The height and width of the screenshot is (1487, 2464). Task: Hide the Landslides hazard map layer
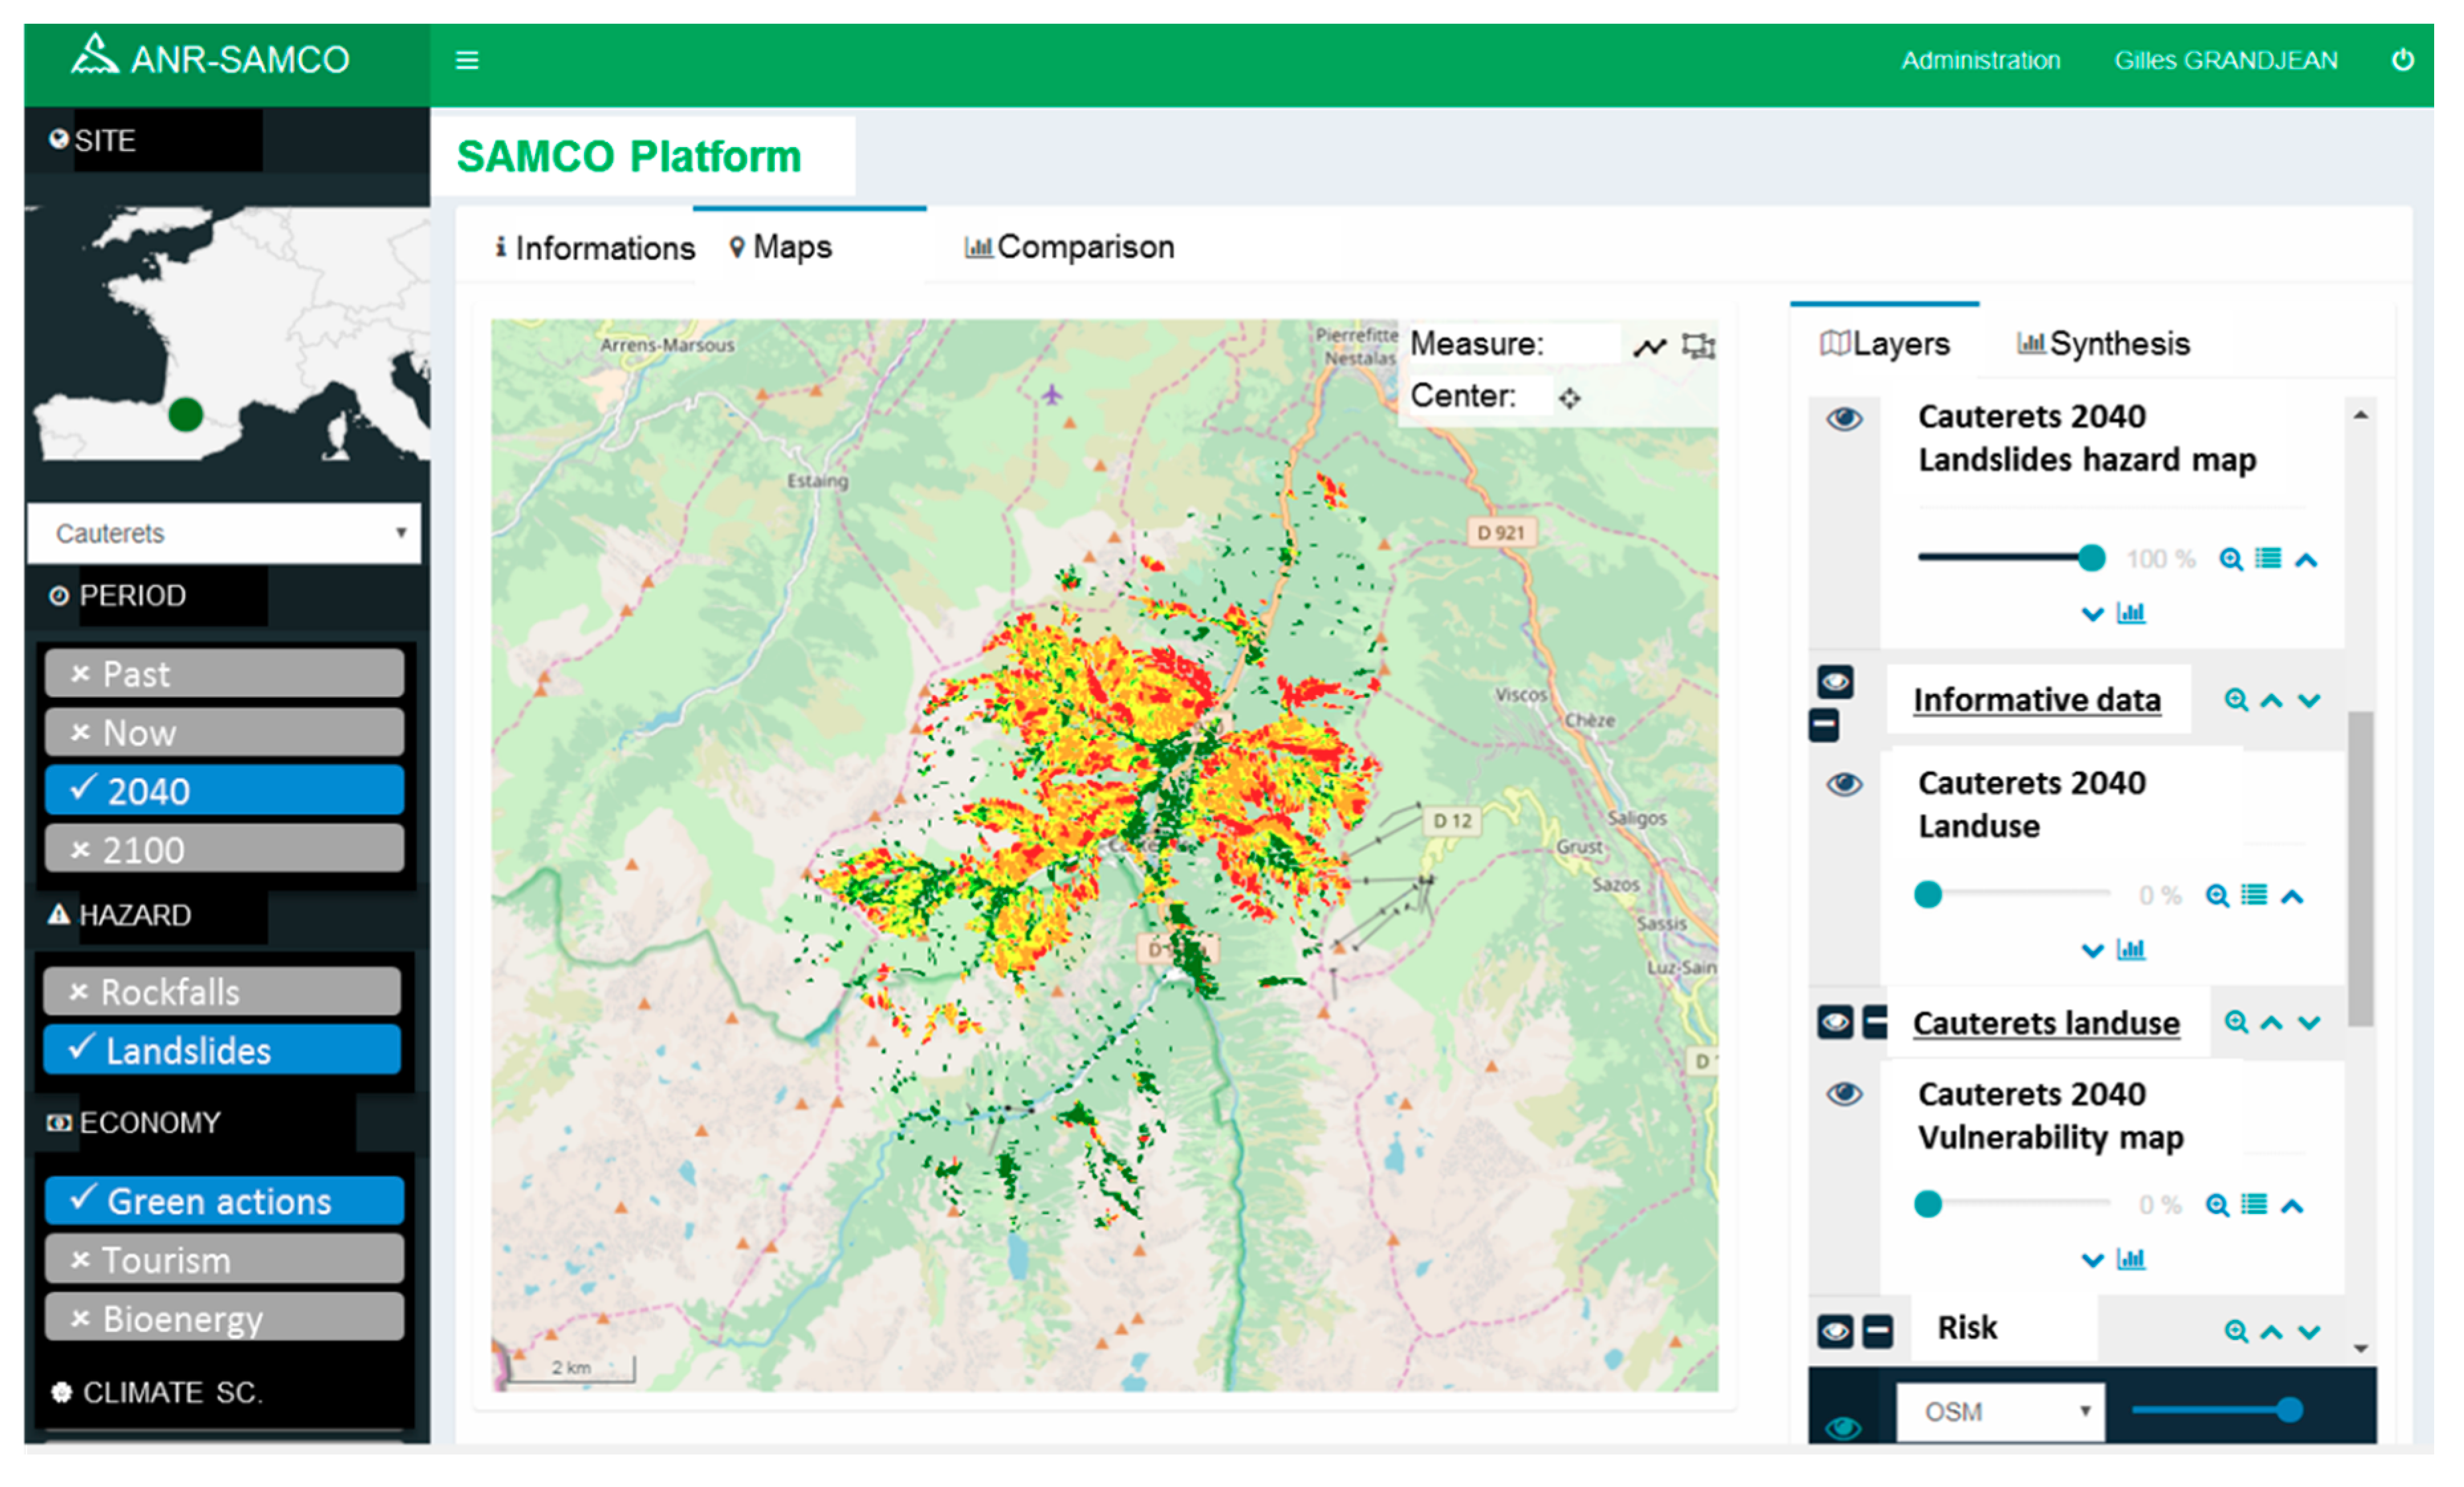1844,419
